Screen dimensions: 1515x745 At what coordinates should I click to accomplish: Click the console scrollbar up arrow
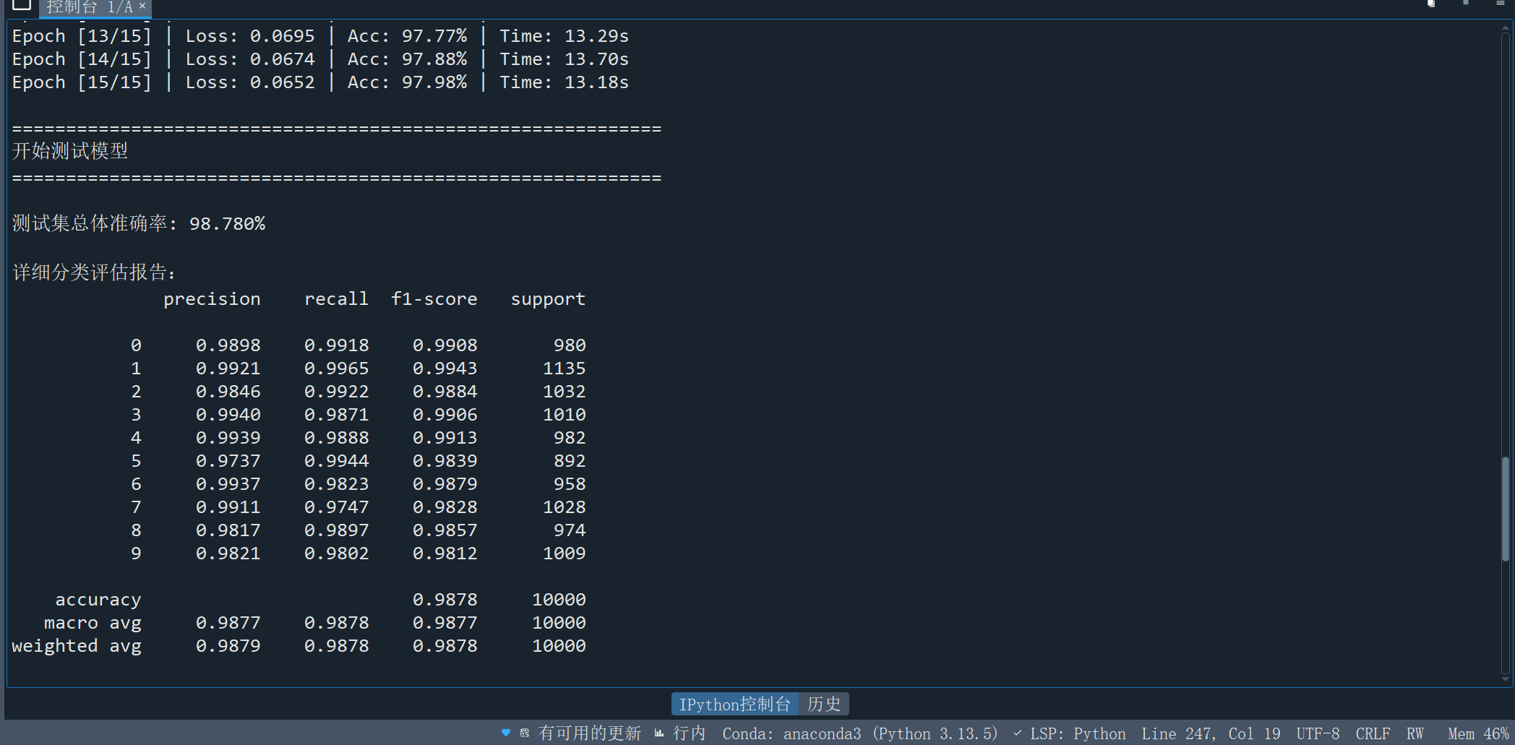1506,27
